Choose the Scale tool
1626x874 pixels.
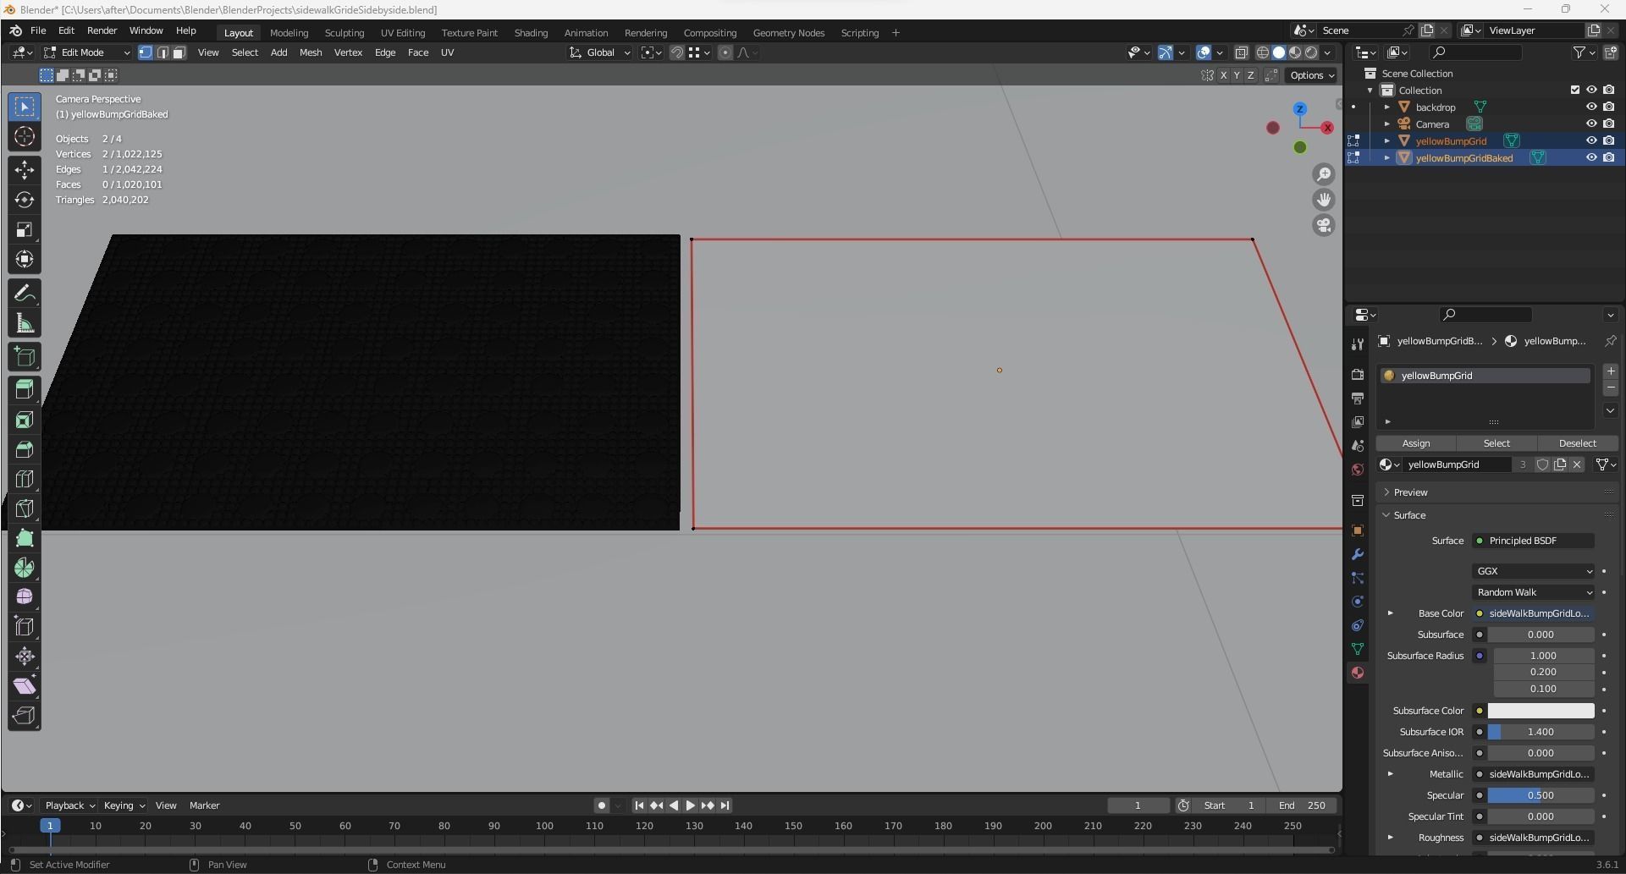pos(25,229)
